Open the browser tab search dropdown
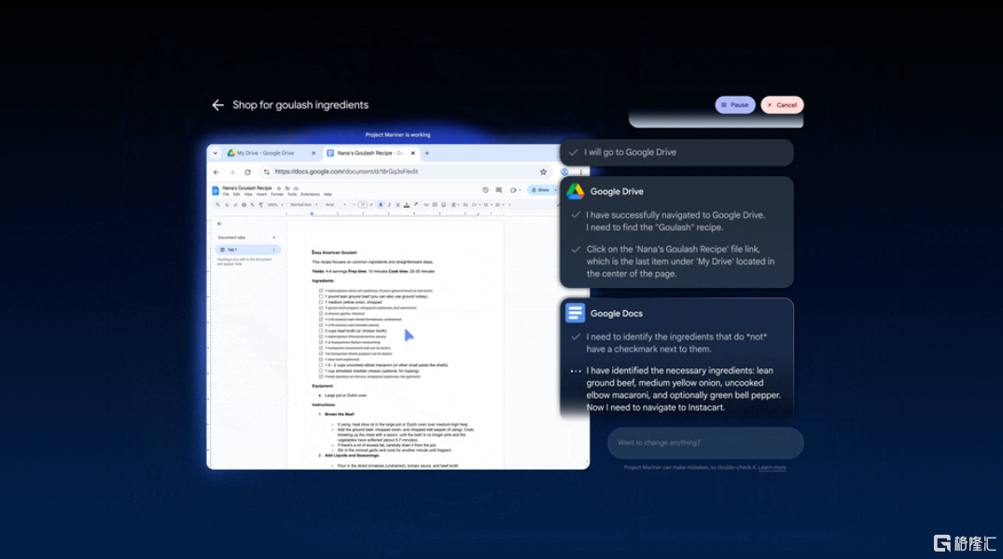 pyautogui.click(x=215, y=154)
